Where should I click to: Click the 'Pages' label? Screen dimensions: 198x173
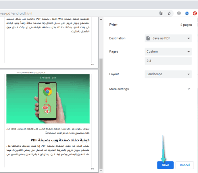(x=113, y=51)
